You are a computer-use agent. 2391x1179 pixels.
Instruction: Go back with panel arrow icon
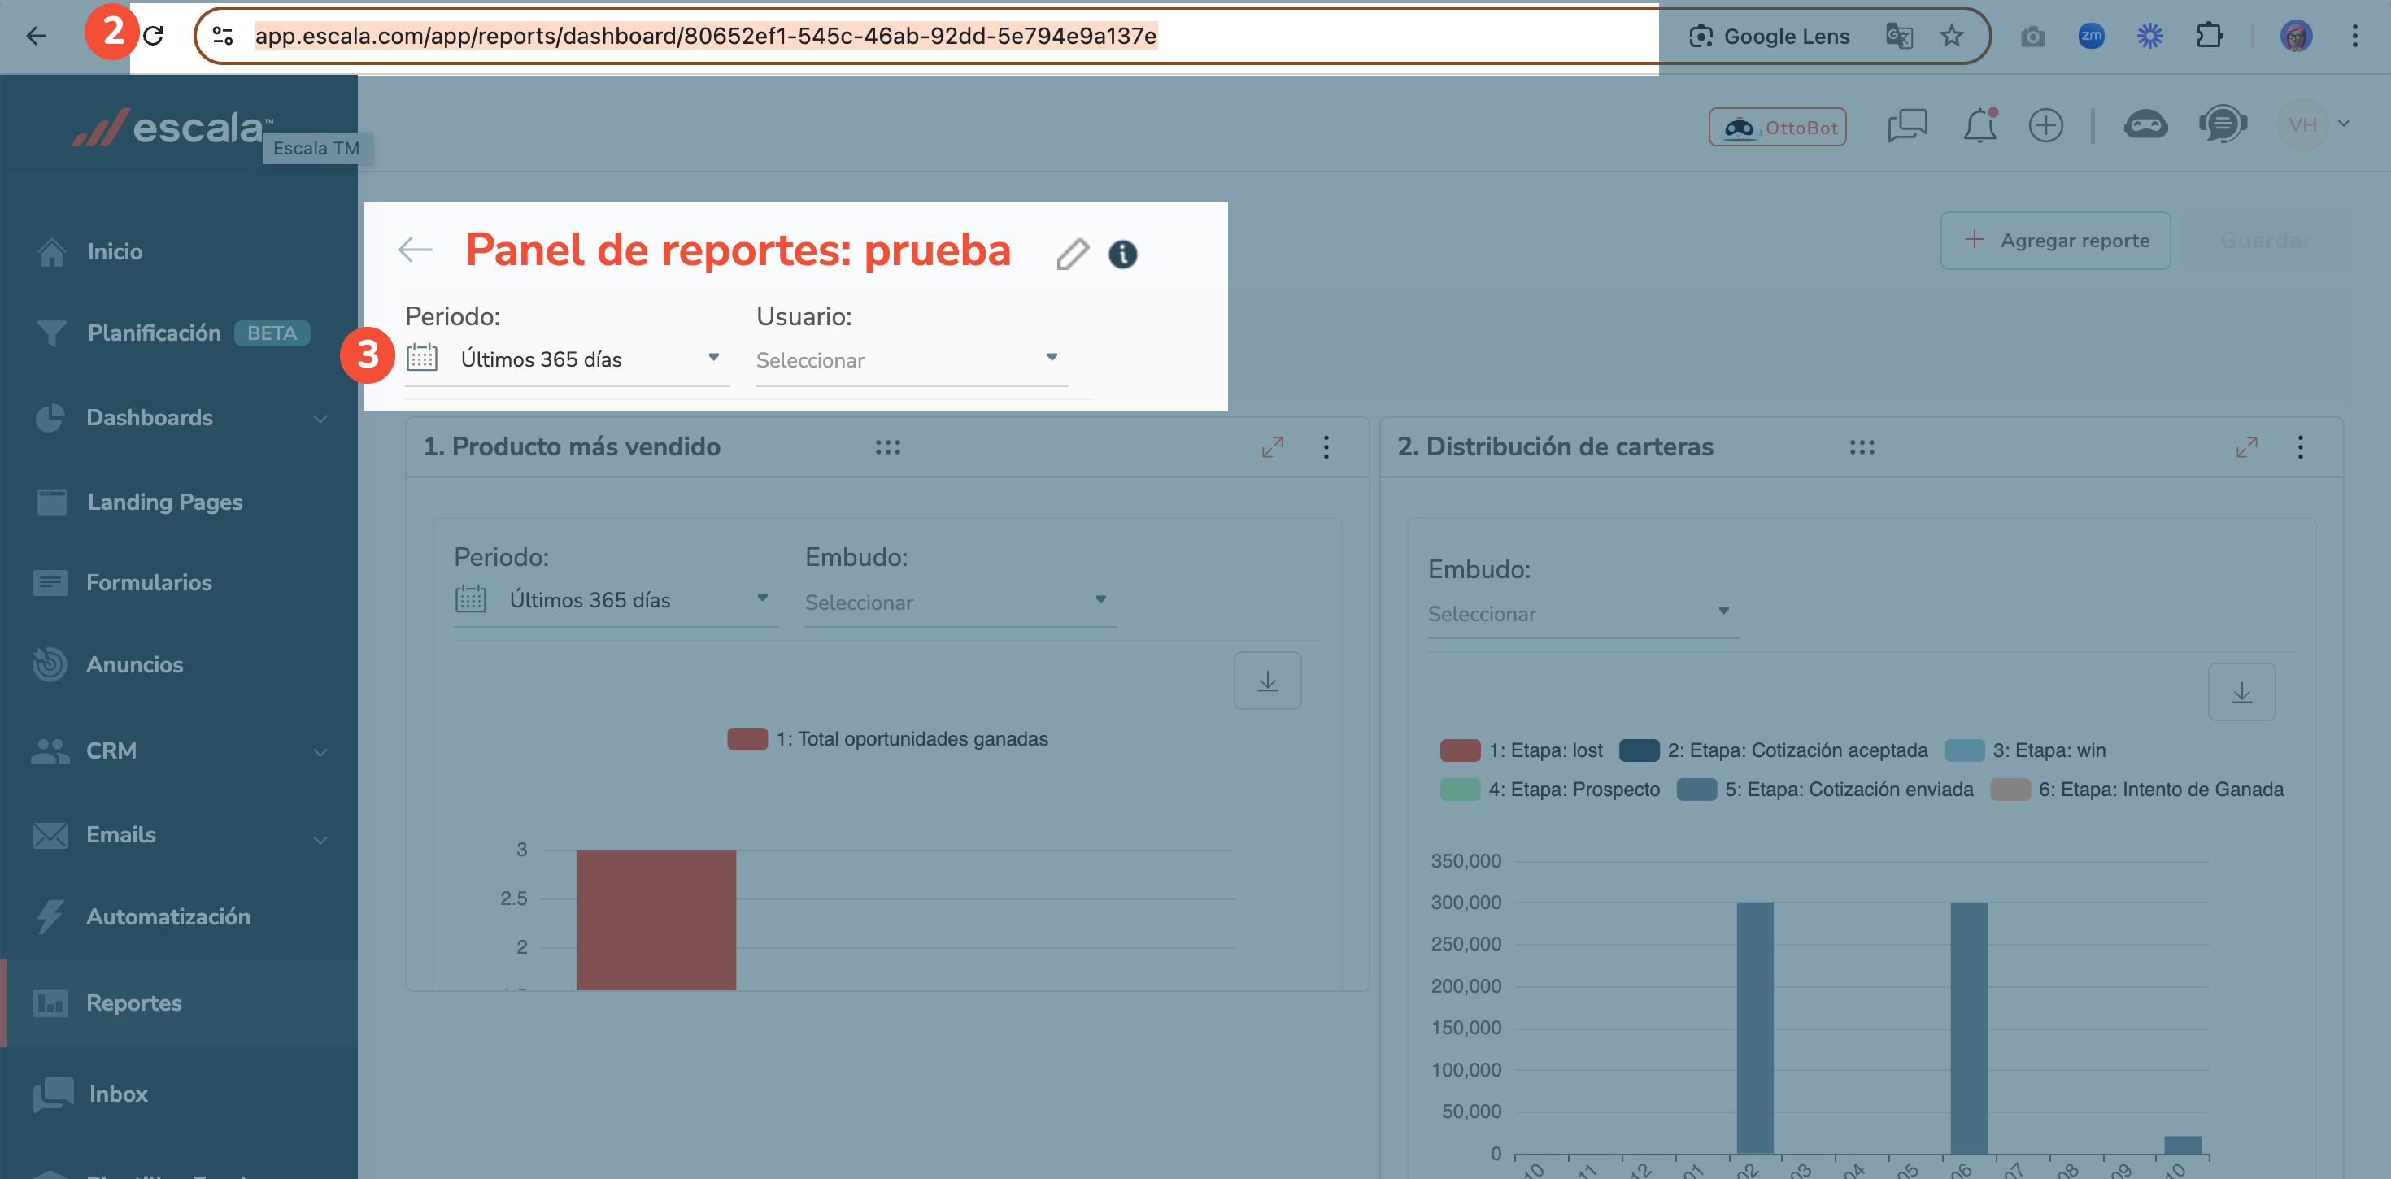pos(415,249)
